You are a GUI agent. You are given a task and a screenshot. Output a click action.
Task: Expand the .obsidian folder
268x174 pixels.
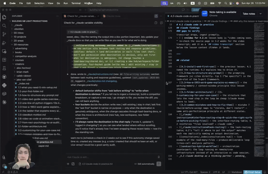tap(19, 29)
